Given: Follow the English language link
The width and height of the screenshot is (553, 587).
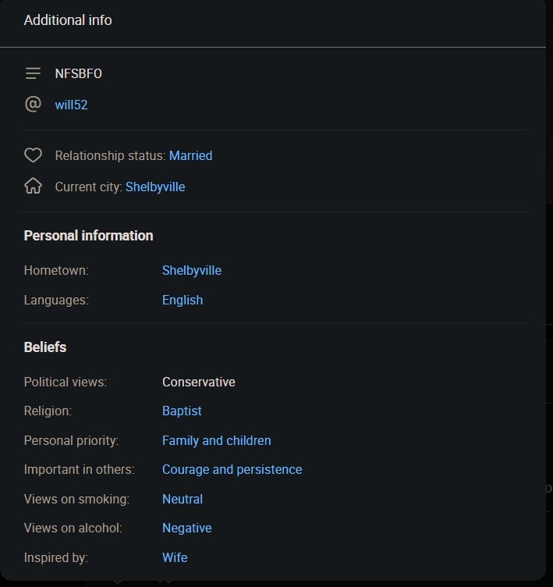Looking at the screenshot, I should point(183,301).
